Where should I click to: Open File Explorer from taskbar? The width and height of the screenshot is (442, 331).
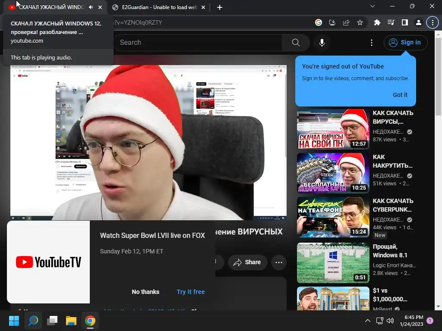pyautogui.click(x=71, y=321)
